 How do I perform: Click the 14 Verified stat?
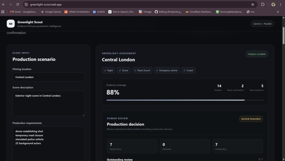218,88
